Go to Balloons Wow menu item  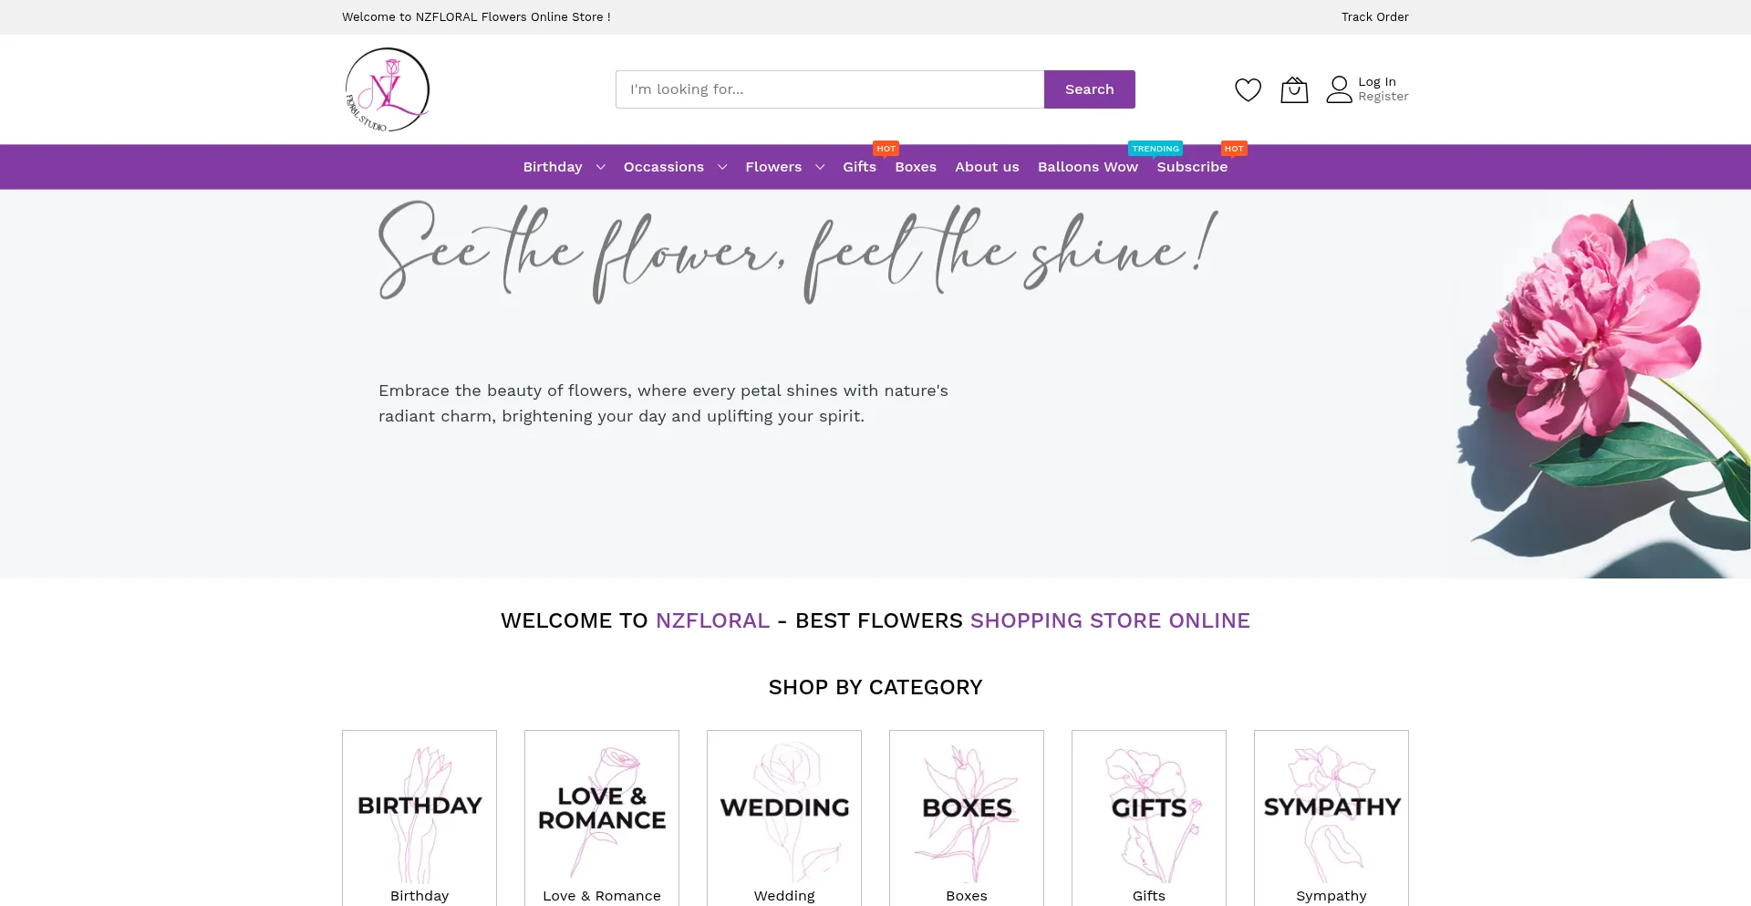(x=1087, y=167)
